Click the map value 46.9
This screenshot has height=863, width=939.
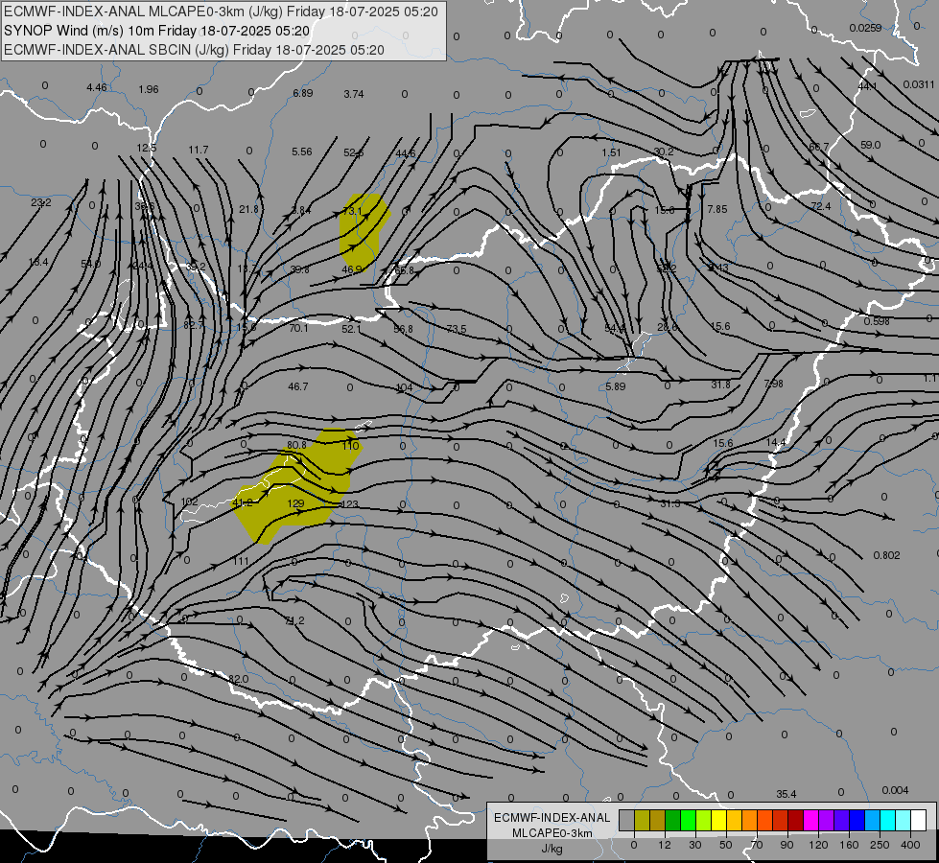(x=352, y=269)
